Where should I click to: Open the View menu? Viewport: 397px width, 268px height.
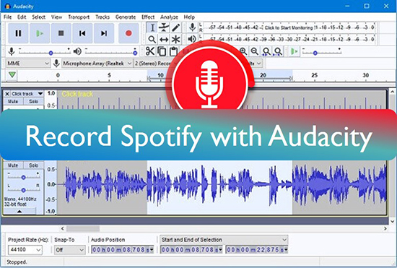pos(56,17)
